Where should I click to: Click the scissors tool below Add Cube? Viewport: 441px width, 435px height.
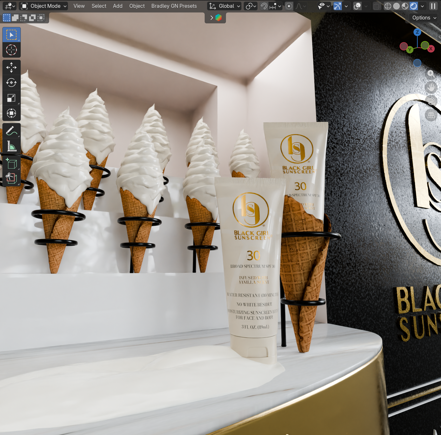pos(11,178)
